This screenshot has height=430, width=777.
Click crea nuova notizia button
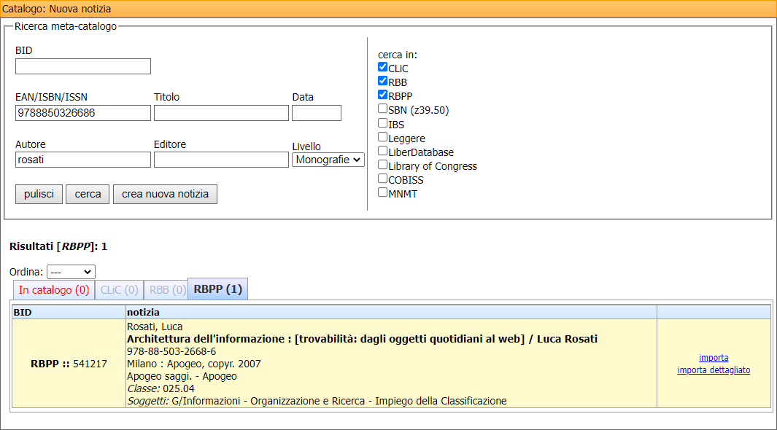[x=165, y=194]
